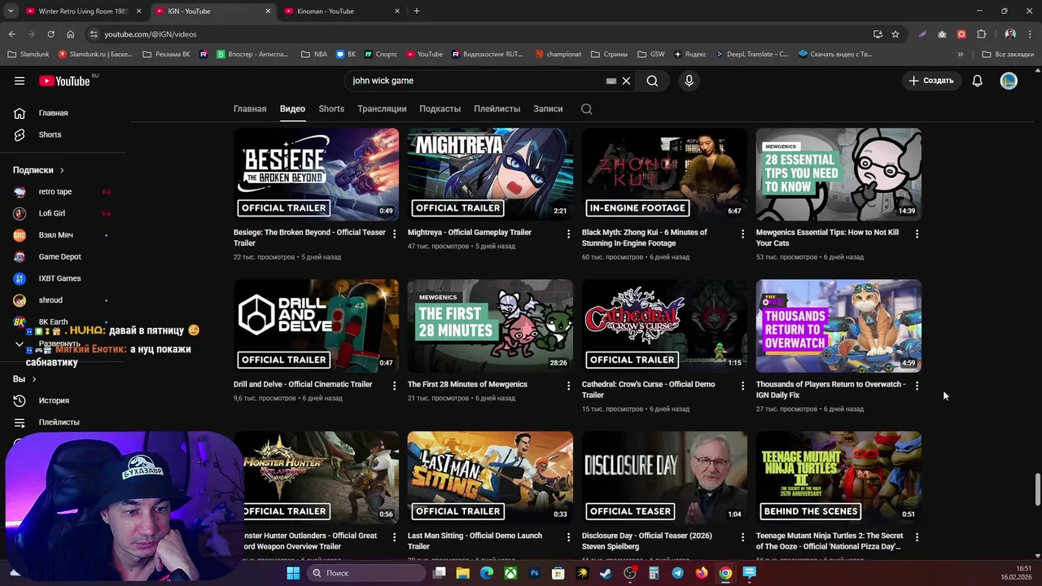Viewport: 1042px width, 586px height.
Task: Open the Плейлисты channel tab
Action: pos(497,109)
